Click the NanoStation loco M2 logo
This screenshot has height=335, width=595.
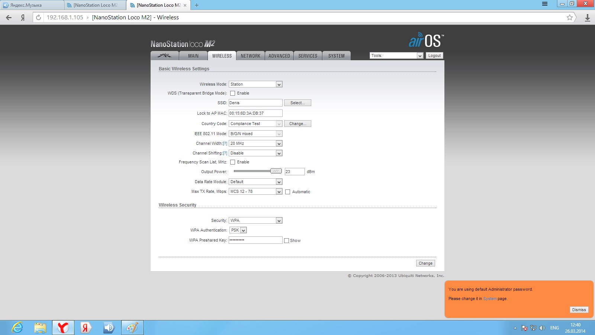click(x=183, y=44)
